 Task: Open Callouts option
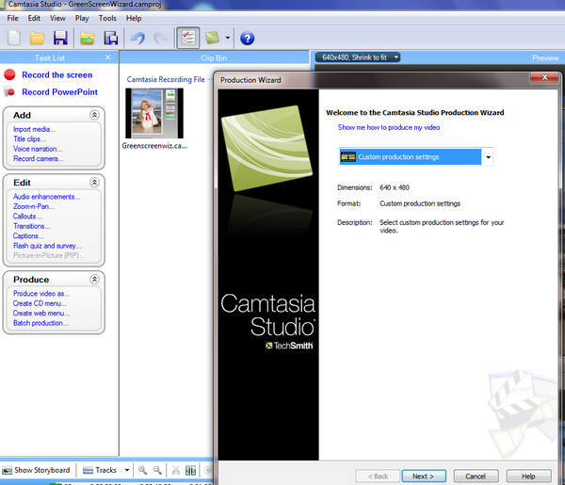(27, 217)
